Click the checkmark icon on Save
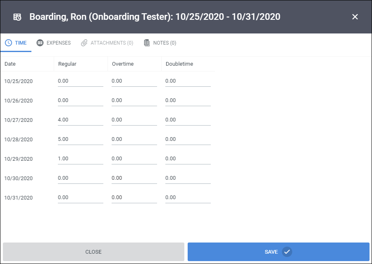This screenshot has height=264, width=372. click(x=287, y=252)
